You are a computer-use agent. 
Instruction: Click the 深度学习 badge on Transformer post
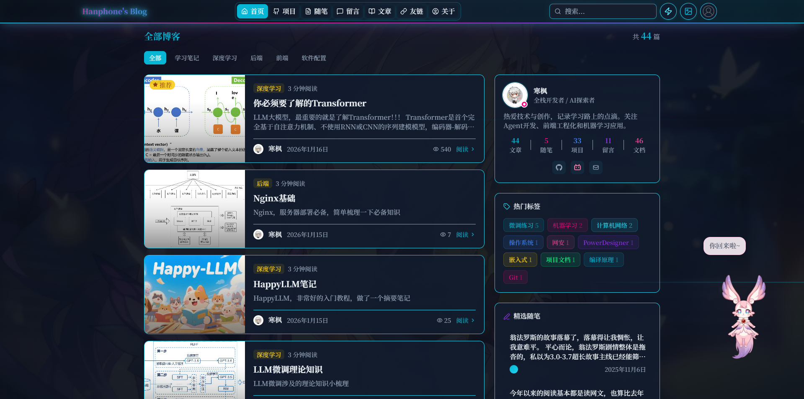coord(269,88)
